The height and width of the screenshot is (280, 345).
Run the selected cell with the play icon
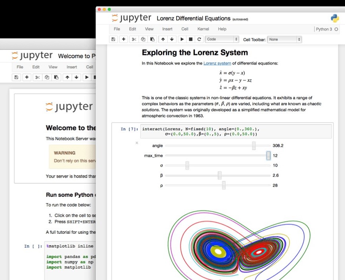click(x=183, y=39)
